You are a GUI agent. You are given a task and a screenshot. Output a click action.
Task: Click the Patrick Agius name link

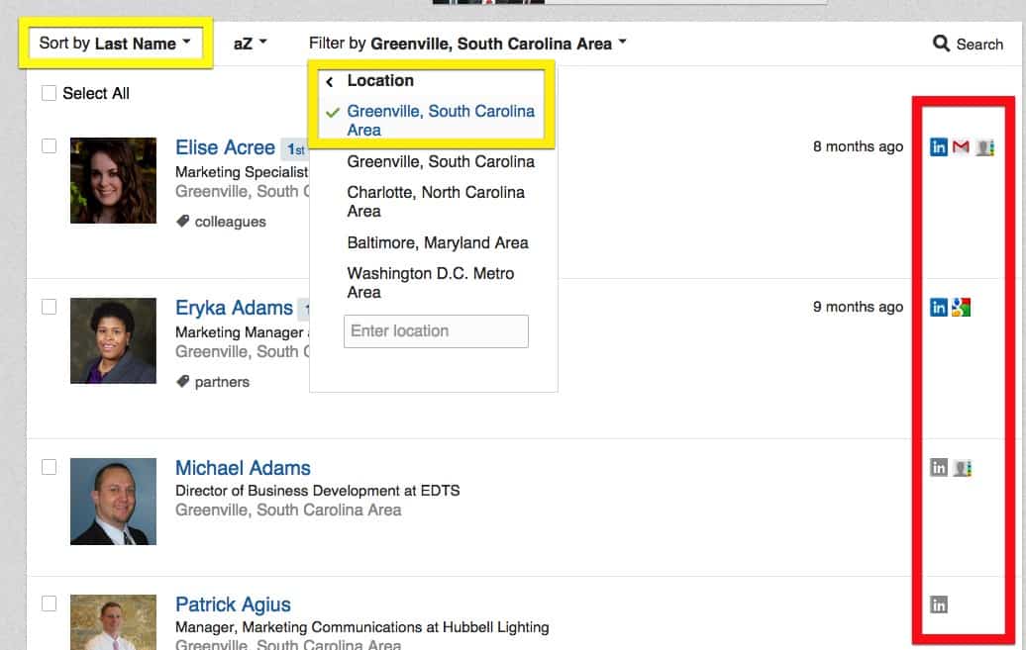[233, 604]
